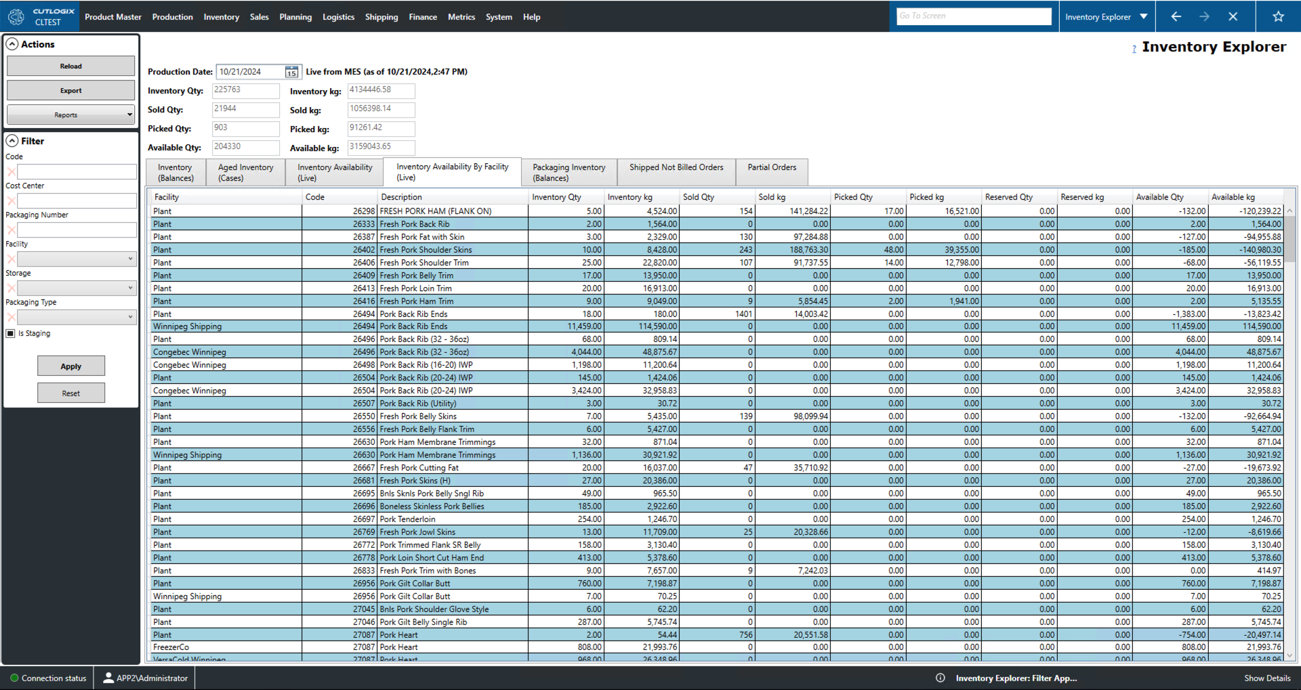This screenshot has width=1301, height=690.
Task: Click the info icon in status bar
Action: (x=940, y=678)
